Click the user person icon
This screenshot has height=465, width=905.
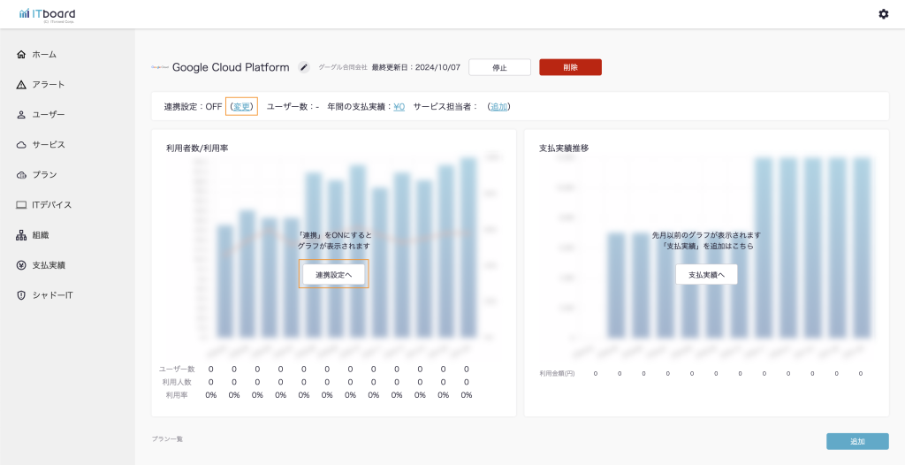21,115
